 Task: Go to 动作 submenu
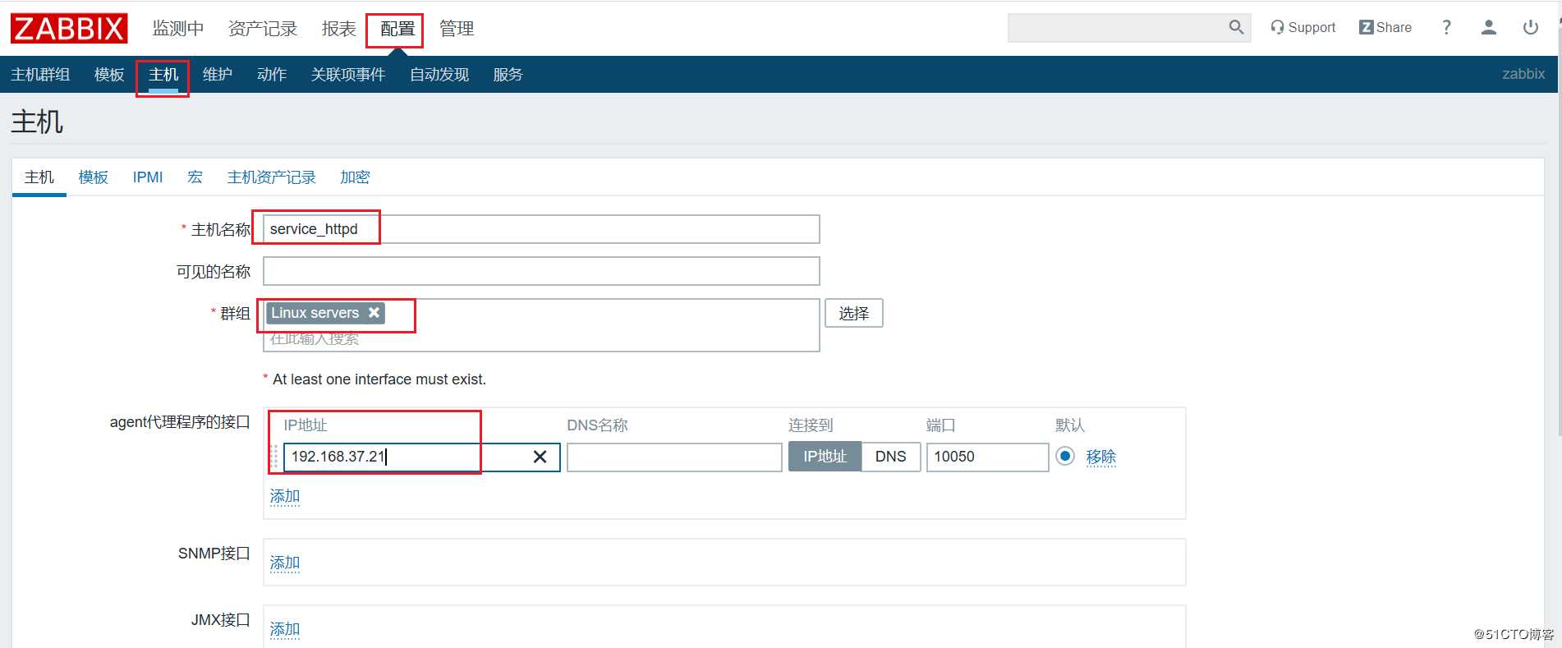272,75
